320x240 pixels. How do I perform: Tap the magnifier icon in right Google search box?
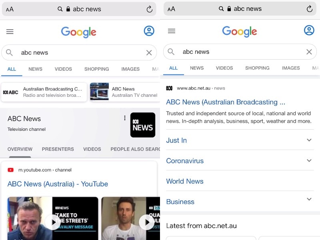tap(171, 52)
